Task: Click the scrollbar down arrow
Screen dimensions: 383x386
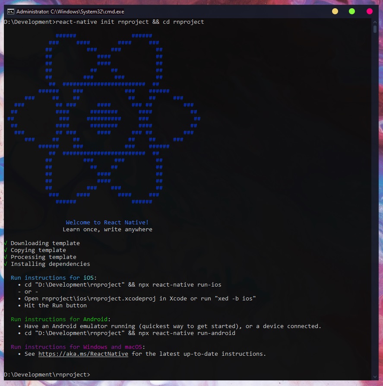Action: [x=375, y=377]
